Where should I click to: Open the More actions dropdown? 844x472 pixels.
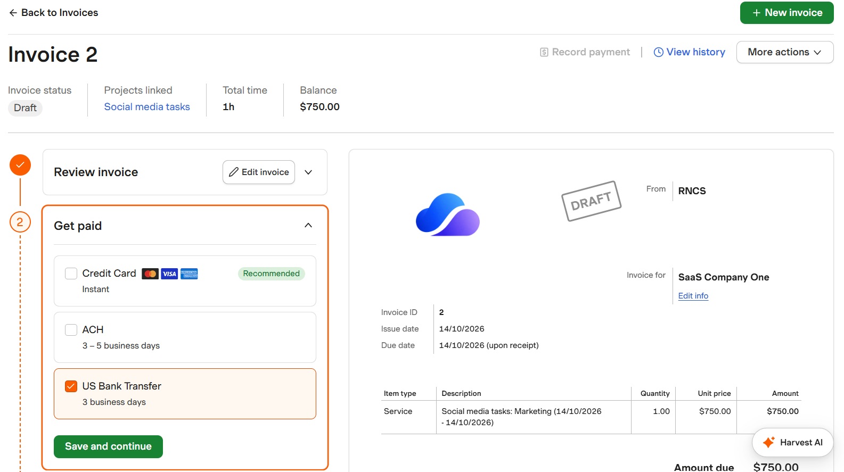[x=785, y=52]
